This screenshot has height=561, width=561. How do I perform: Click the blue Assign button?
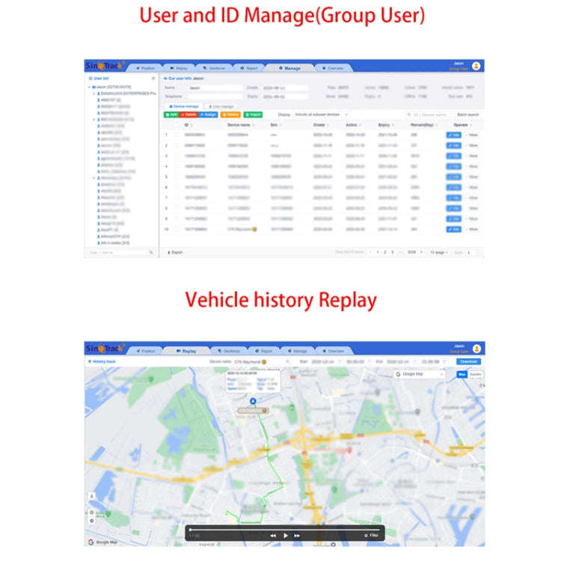208,114
